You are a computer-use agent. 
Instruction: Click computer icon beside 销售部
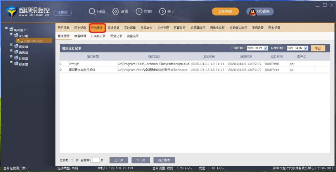16,52
